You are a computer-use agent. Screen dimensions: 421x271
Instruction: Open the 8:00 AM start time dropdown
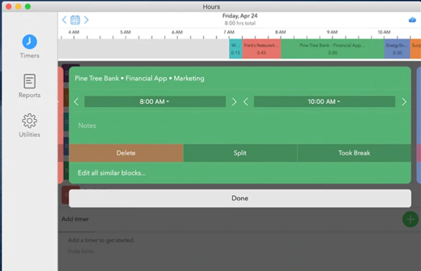point(155,101)
